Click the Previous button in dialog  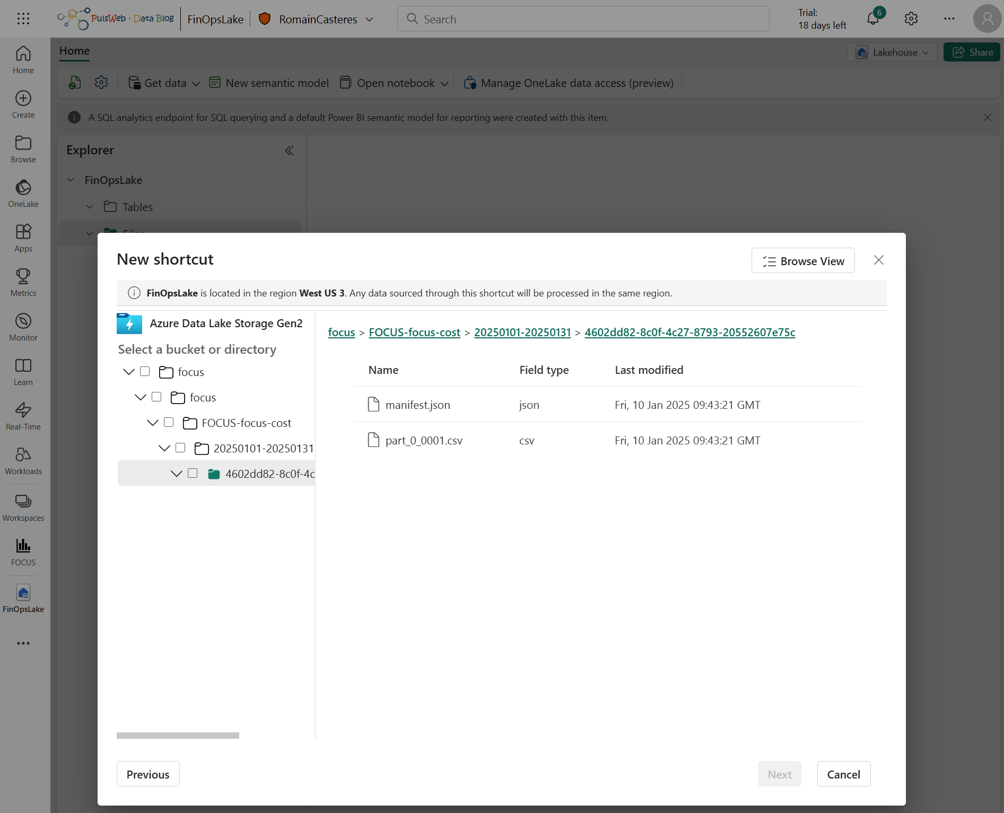pos(147,774)
